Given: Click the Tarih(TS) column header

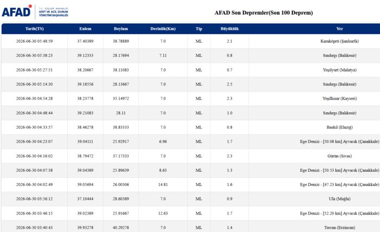Looking at the screenshot, I should [34, 29].
